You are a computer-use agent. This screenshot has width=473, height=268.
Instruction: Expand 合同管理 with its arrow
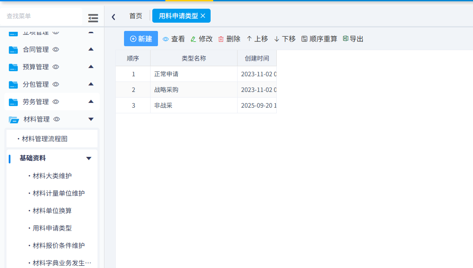91,49
